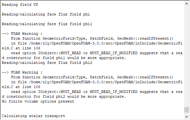Click first '/home/zly/OpenFOAM' file path line

click(96, 44)
